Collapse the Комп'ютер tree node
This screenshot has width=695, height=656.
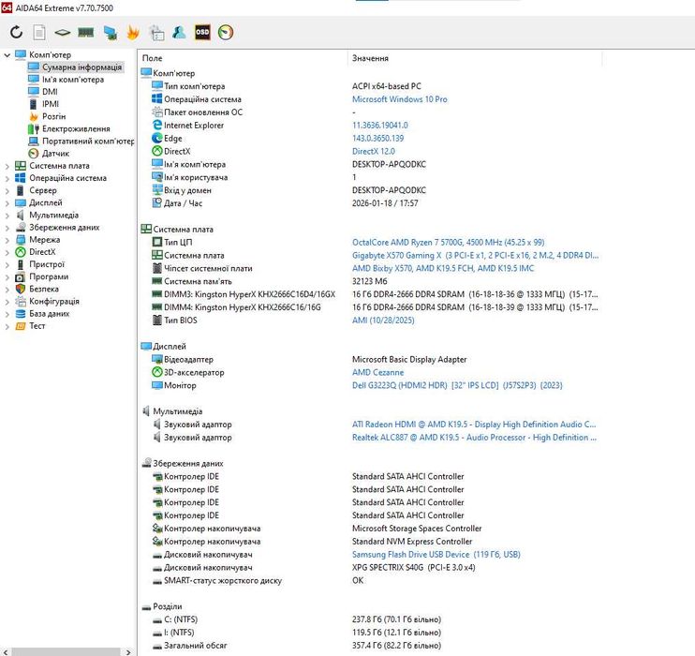click(7, 55)
